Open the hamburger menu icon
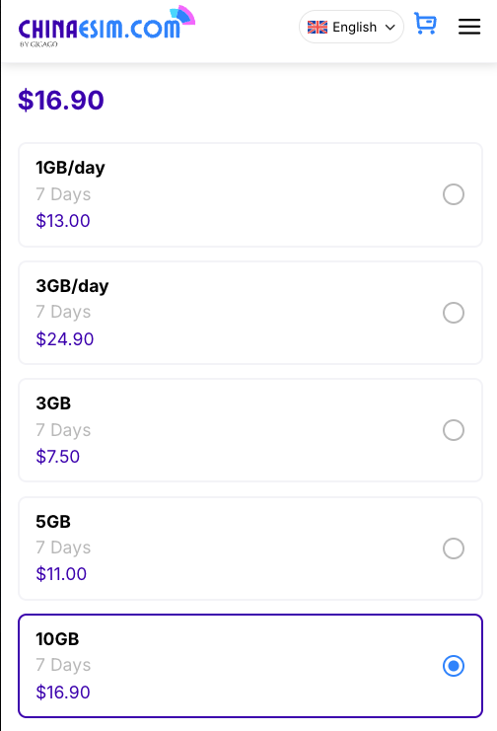The image size is (497, 731). tap(469, 27)
